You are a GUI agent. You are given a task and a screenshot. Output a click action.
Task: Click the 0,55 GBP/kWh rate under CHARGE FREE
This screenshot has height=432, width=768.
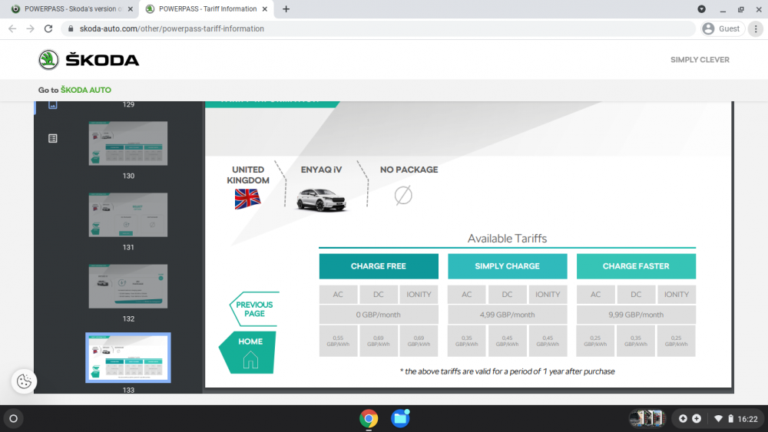click(x=338, y=341)
